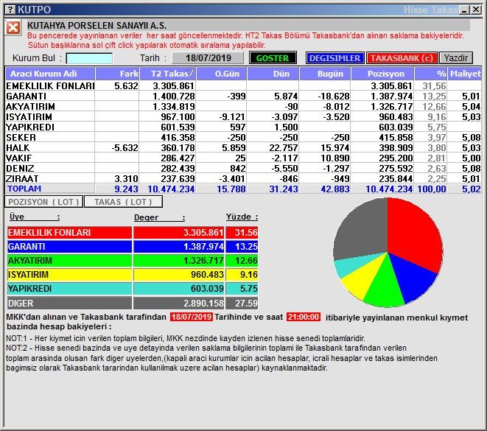Select the AKYATIRIM row in the table
The width and height of the screenshot is (487, 431).
point(243,107)
